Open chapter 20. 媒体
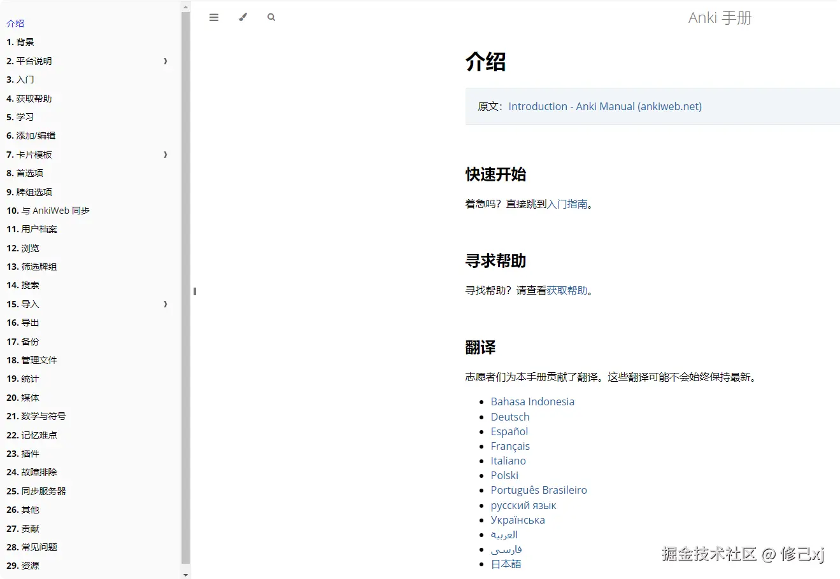This screenshot has width=840, height=579. (23, 398)
